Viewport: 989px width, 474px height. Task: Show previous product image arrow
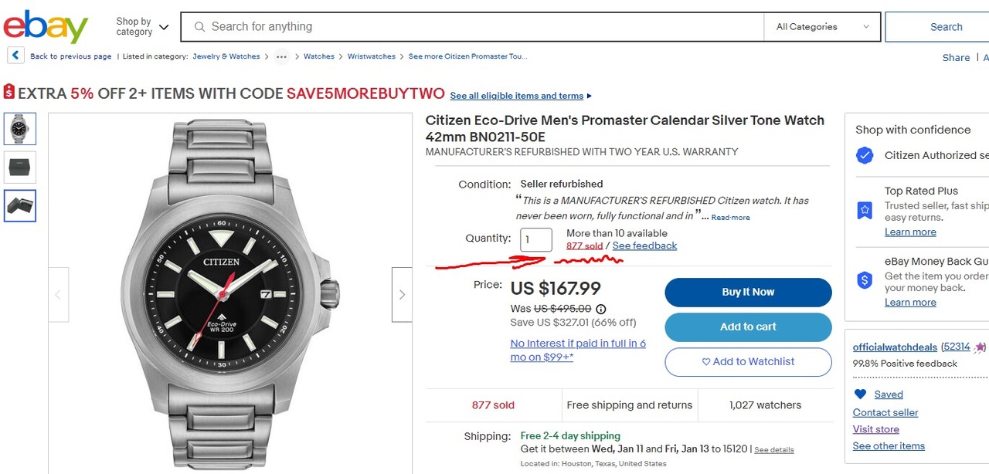click(x=58, y=294)
